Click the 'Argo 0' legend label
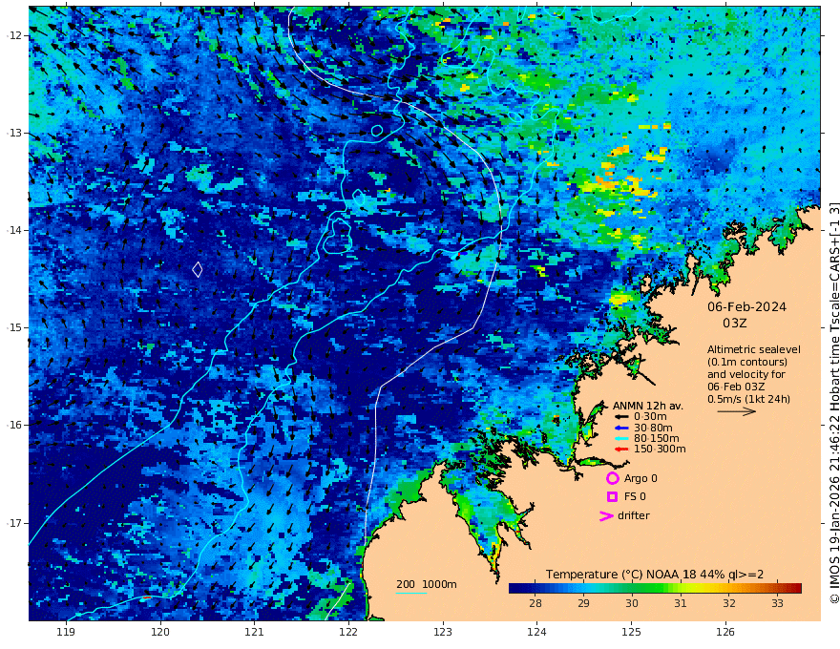 640,479
